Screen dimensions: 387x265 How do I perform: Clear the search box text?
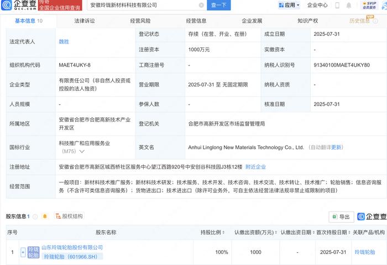[x=201, y=5]
